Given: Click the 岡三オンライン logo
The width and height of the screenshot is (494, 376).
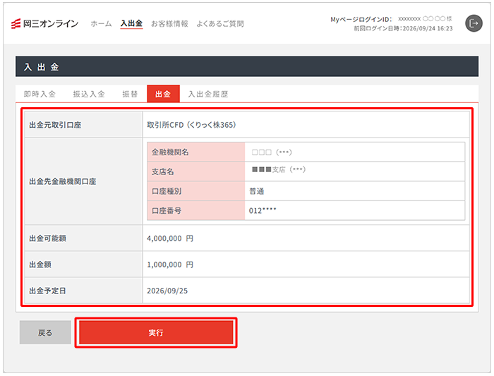Looking at the screenshot, I should 44,23.
